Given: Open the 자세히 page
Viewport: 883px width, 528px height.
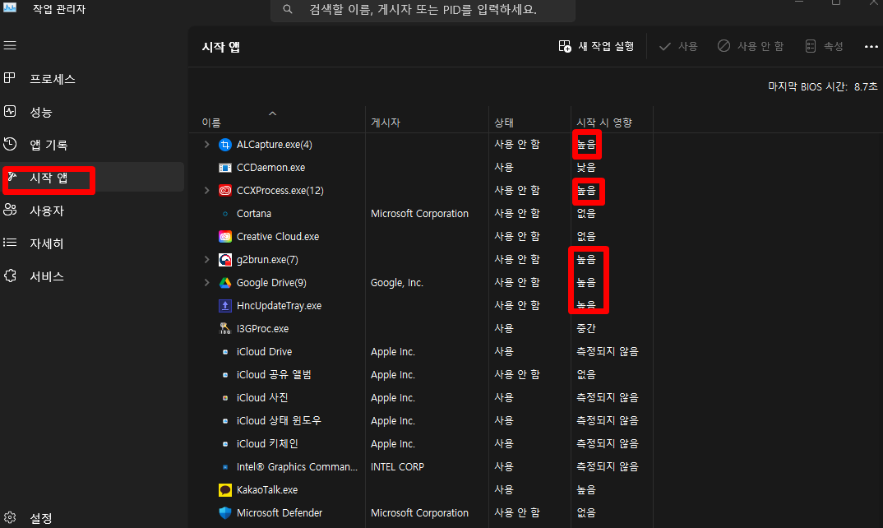Looking at the screenshot, I should coord(93,243).
